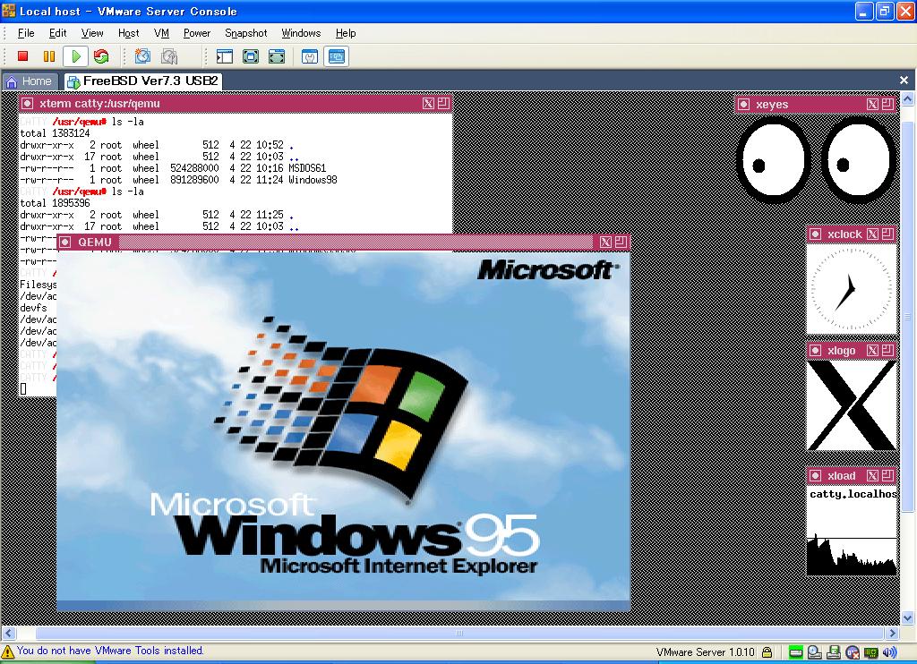
Task: Click the console horizontal scrollbar left arrow
Action: click(9, 633)
